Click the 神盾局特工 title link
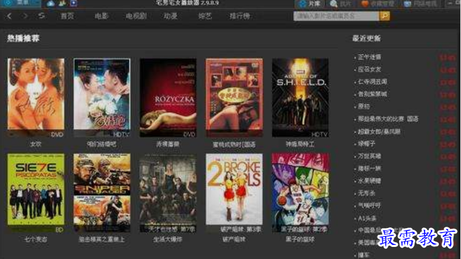The width and height of the screenshot is (461, 259). (x=300, y=144)
